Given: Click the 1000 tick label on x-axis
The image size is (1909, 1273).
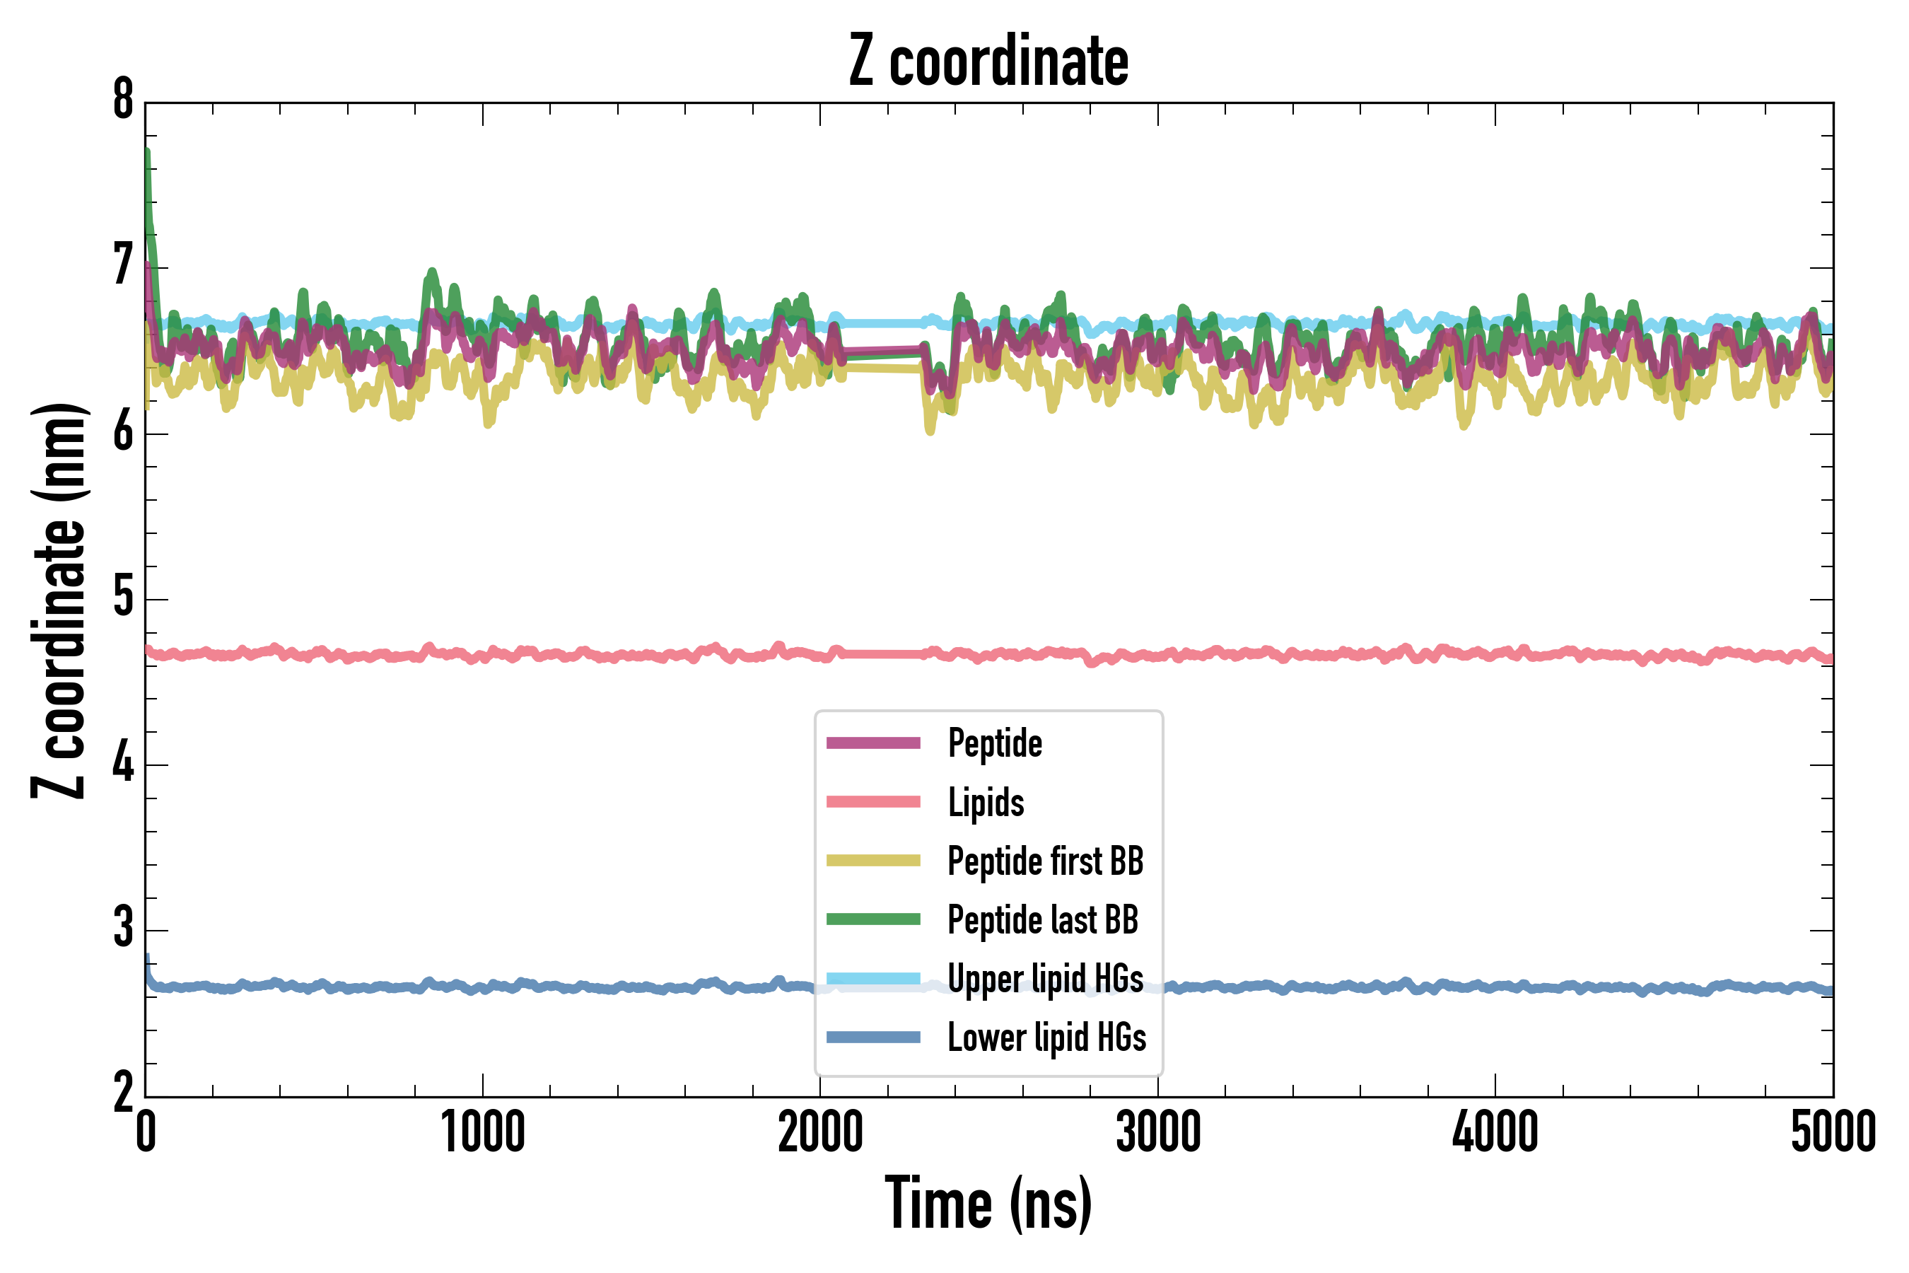Looking at the screenshot, I should coord(483,1132).
